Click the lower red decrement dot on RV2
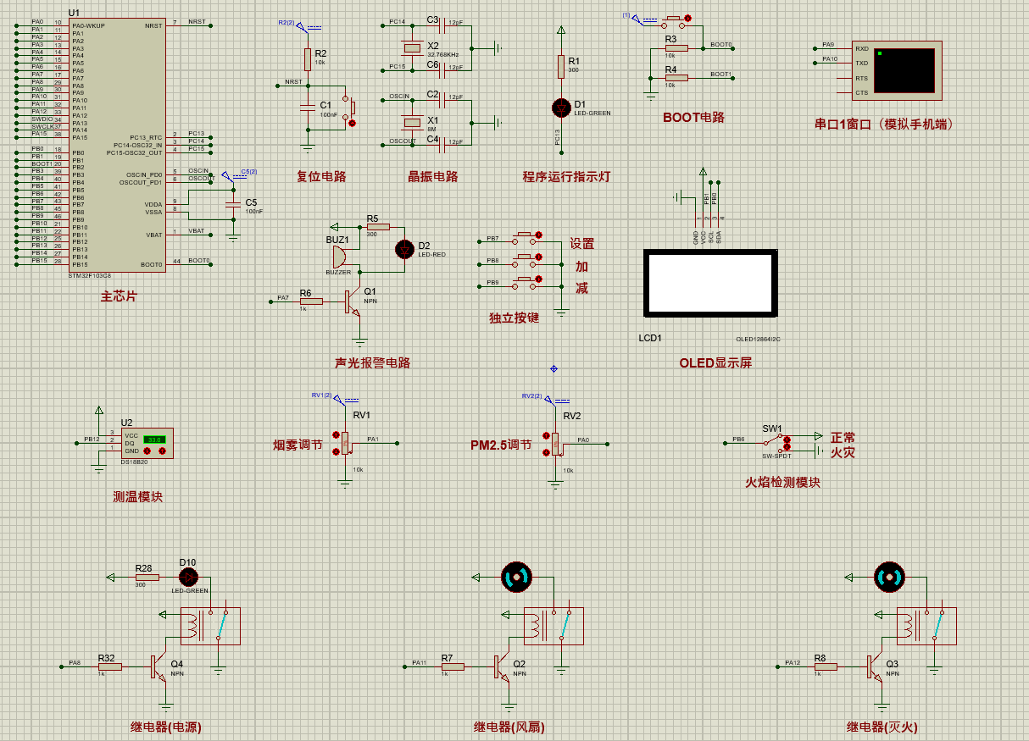The image size is (1029, 741). (x=547, y=453)
